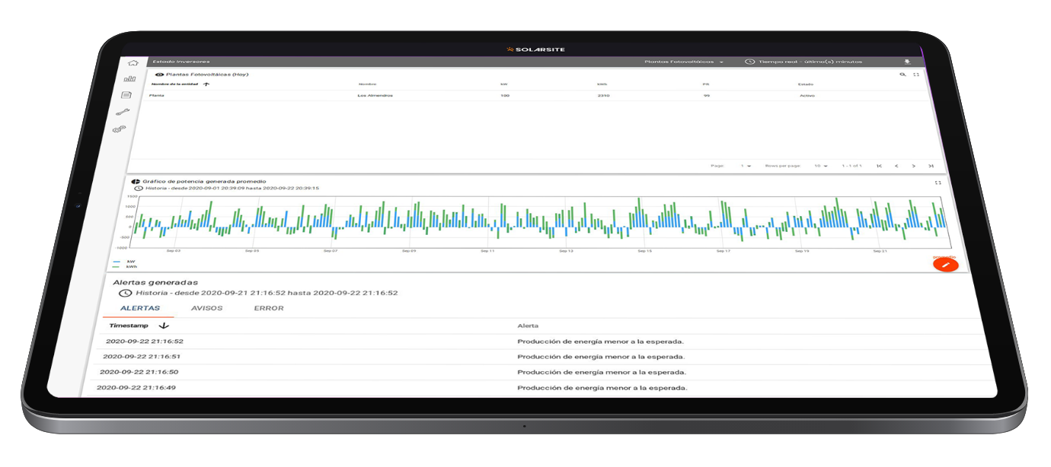1051x467 pixels.
Task: Open the wrench maintenance sidebar icon
Action: (123, 113)
